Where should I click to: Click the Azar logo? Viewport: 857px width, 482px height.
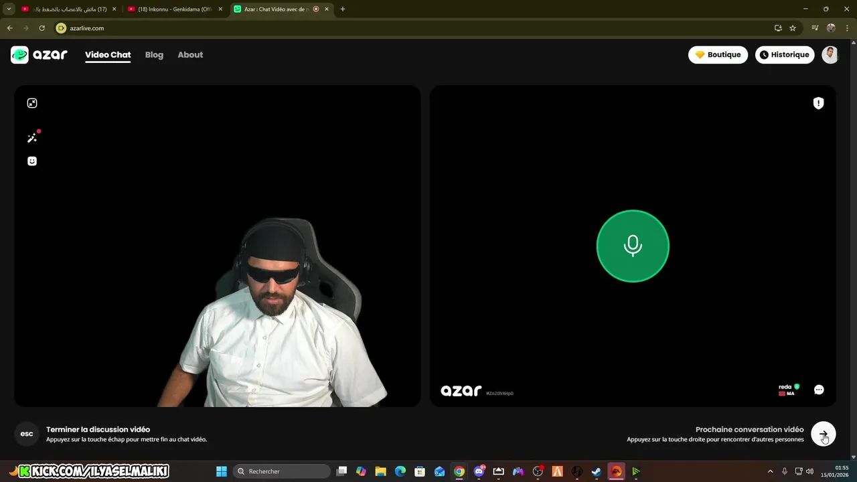(x=39, y=55)
